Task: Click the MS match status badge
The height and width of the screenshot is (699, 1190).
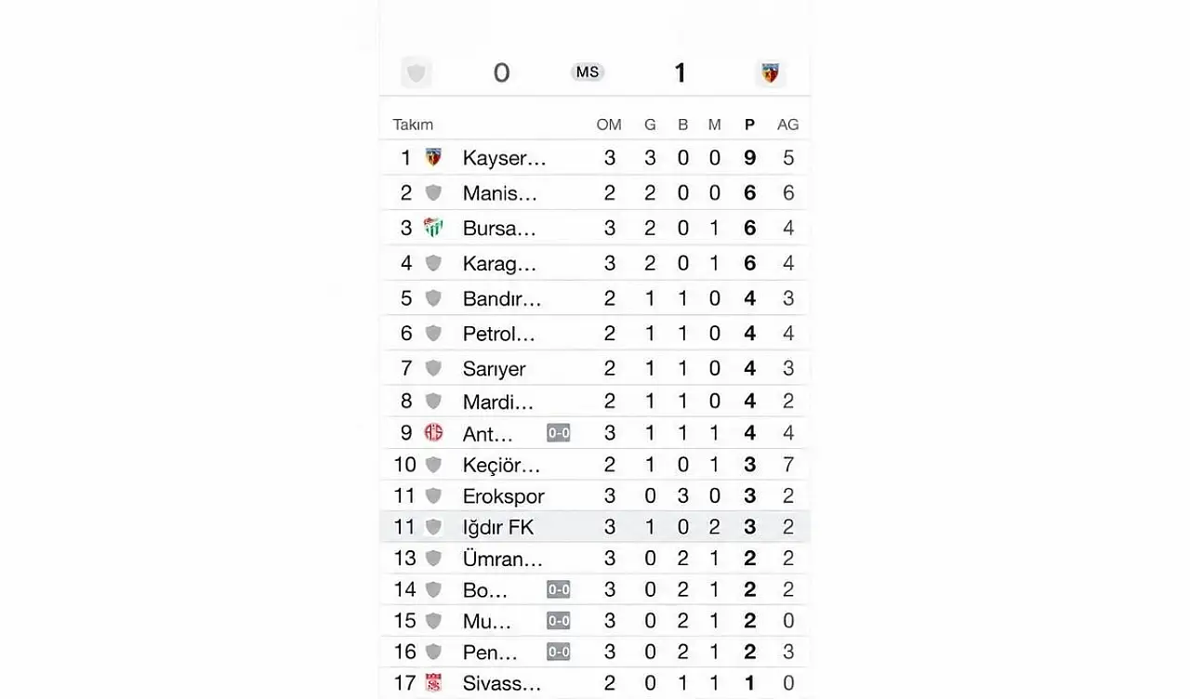Action: (x=588, y=73)
